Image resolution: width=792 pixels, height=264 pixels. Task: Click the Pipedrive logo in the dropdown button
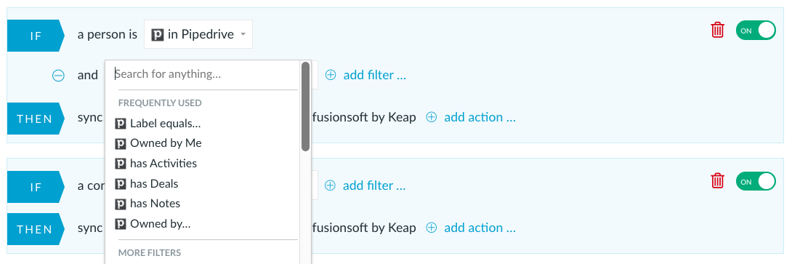click(x=158, y=34)
